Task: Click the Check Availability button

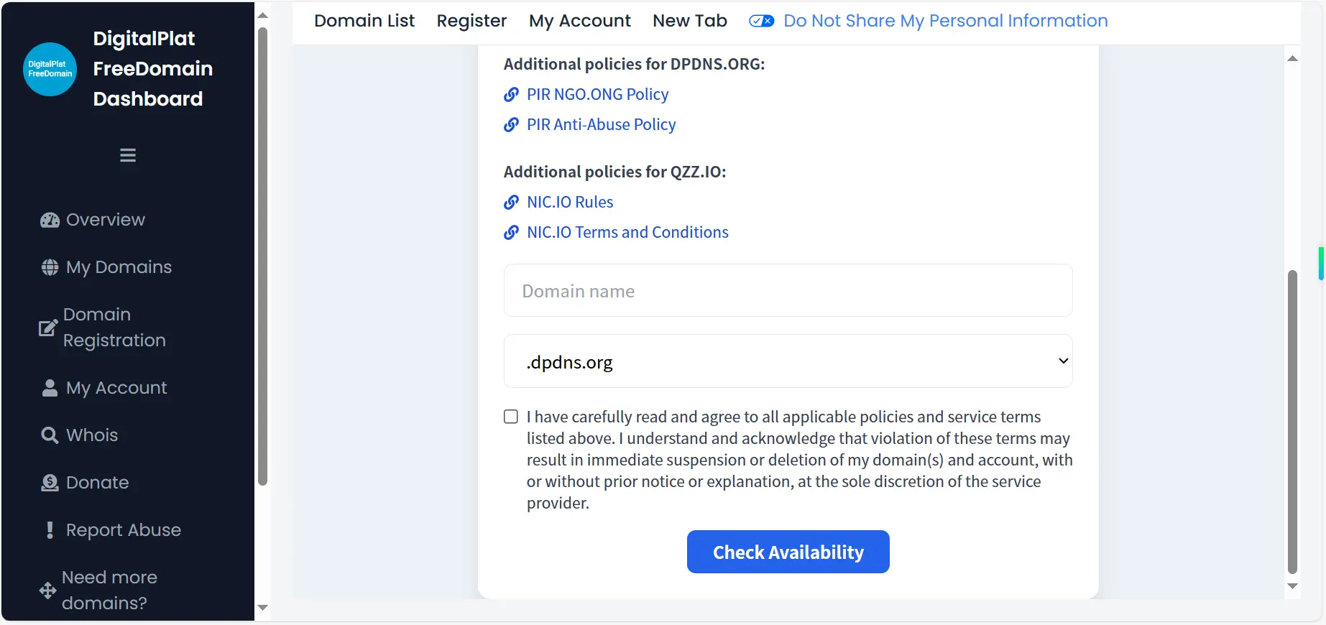Action: pyautogui.click(x=788, y=552)
